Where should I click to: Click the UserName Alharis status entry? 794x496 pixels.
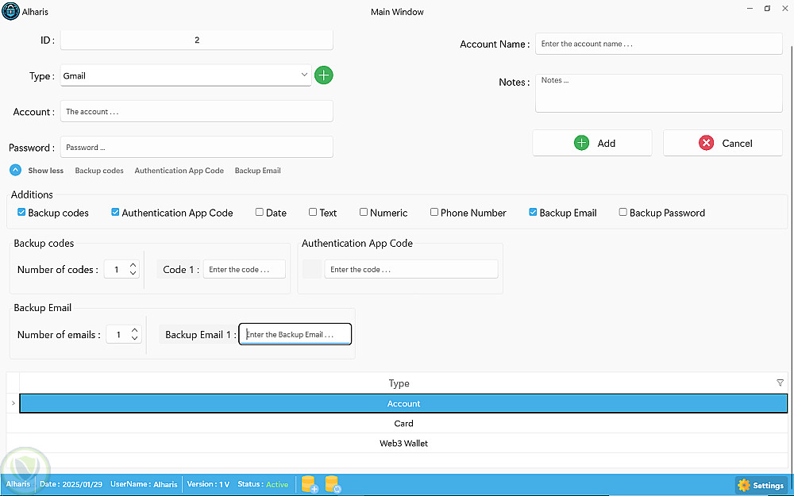144,484
